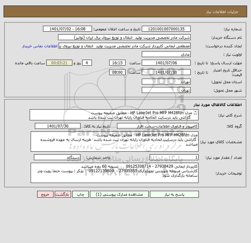Click the deadline time field 16:15
251x243 pixels.
117,63
